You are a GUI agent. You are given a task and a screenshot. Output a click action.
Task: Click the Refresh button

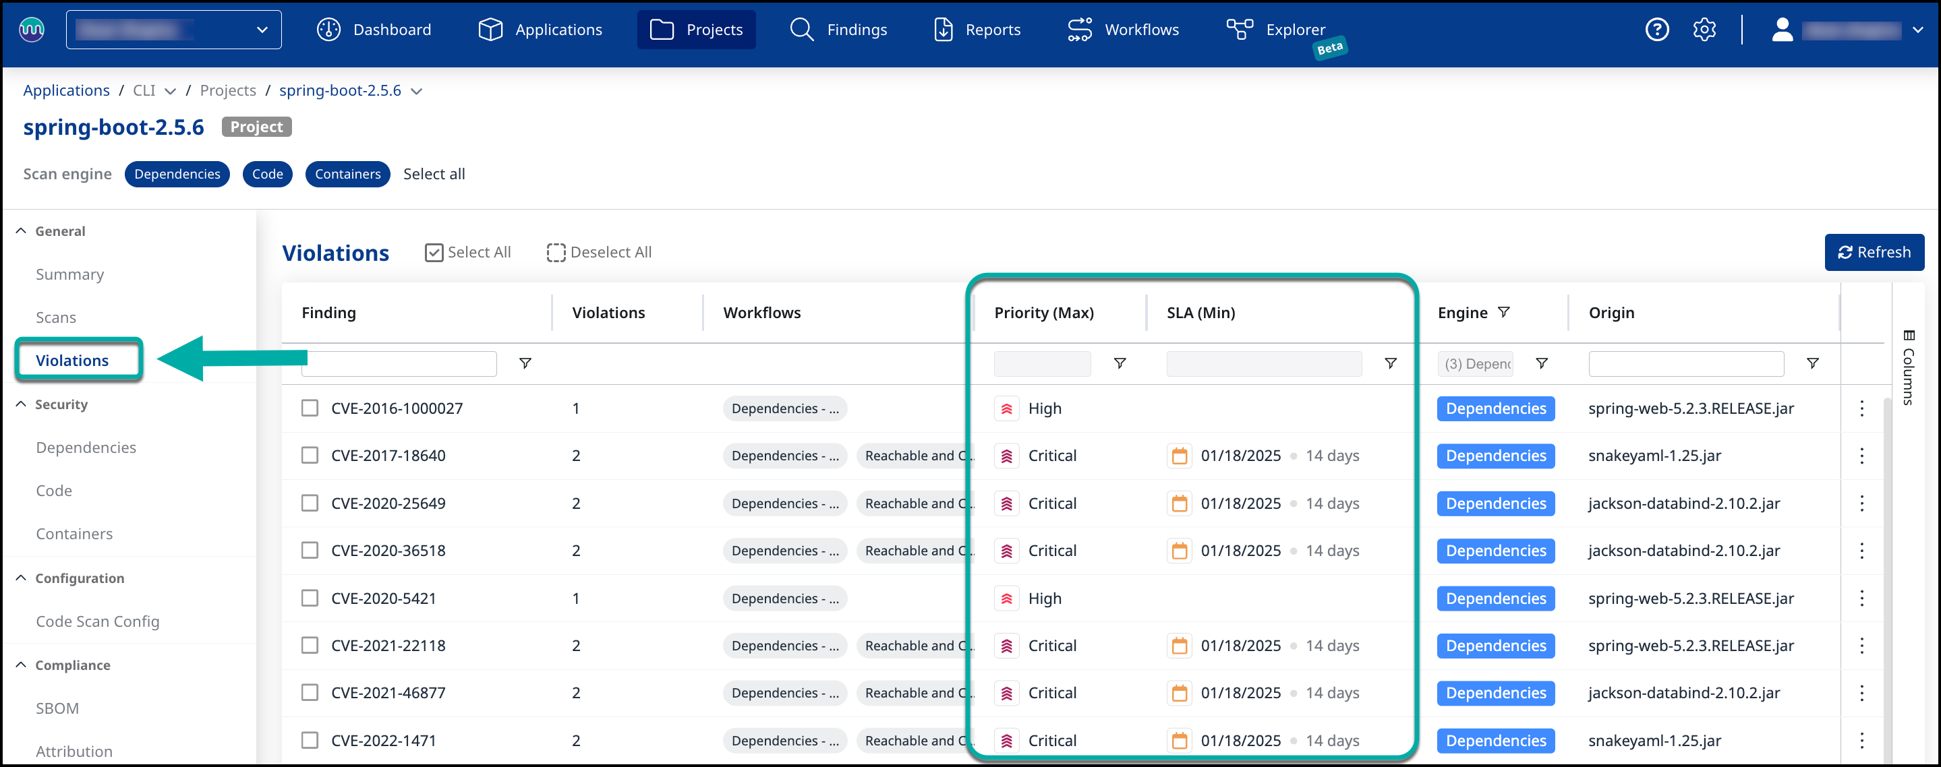1873,252
